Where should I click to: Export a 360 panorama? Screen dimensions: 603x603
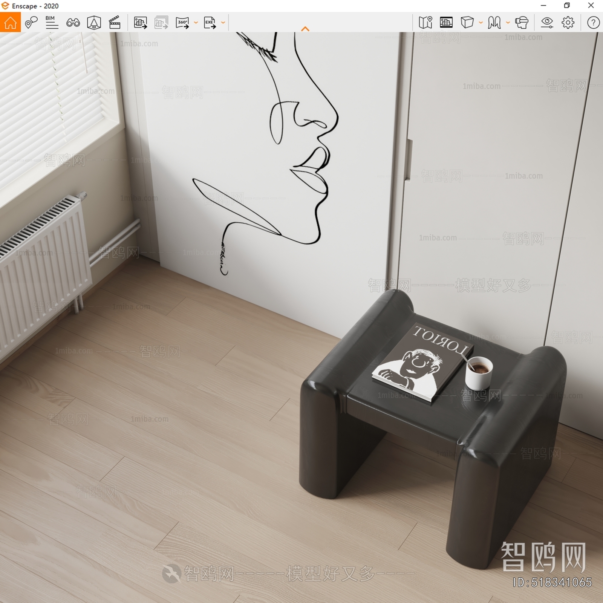coord(182,23)
